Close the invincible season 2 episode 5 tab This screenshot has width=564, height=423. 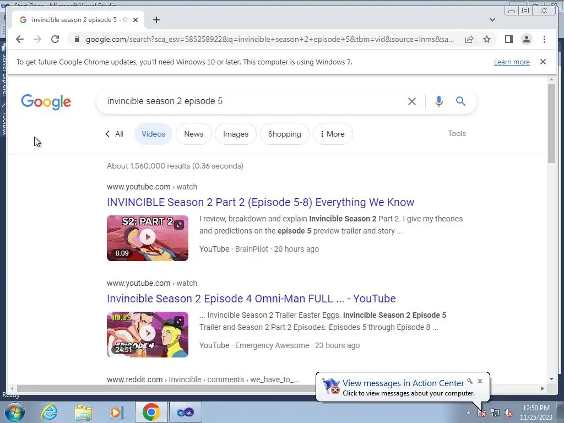[135, 20]
